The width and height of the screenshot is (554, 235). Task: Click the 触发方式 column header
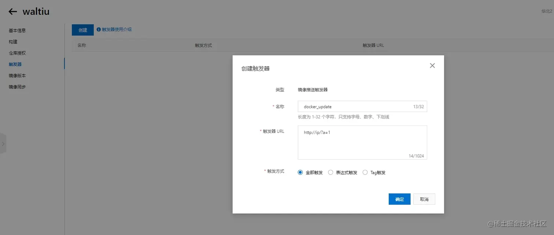point(203,45)
